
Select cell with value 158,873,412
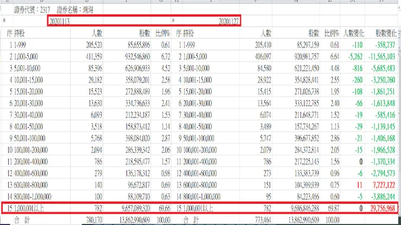(138, 127)
